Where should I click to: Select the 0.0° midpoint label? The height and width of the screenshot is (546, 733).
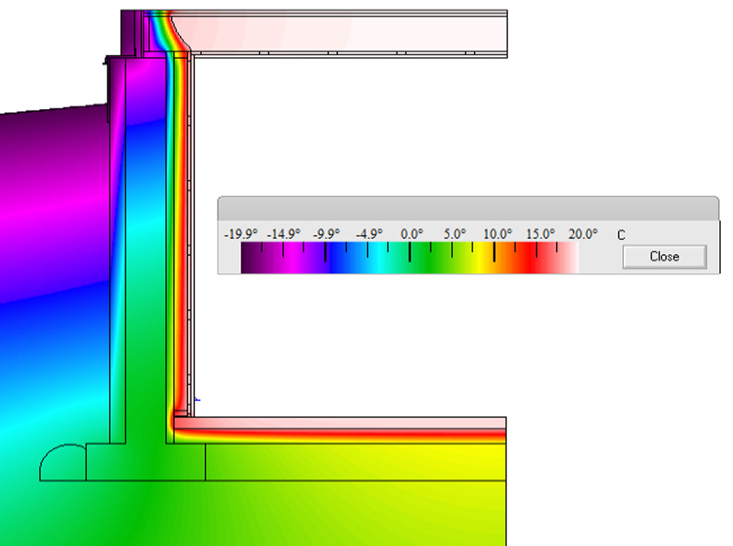click(410, 234)
